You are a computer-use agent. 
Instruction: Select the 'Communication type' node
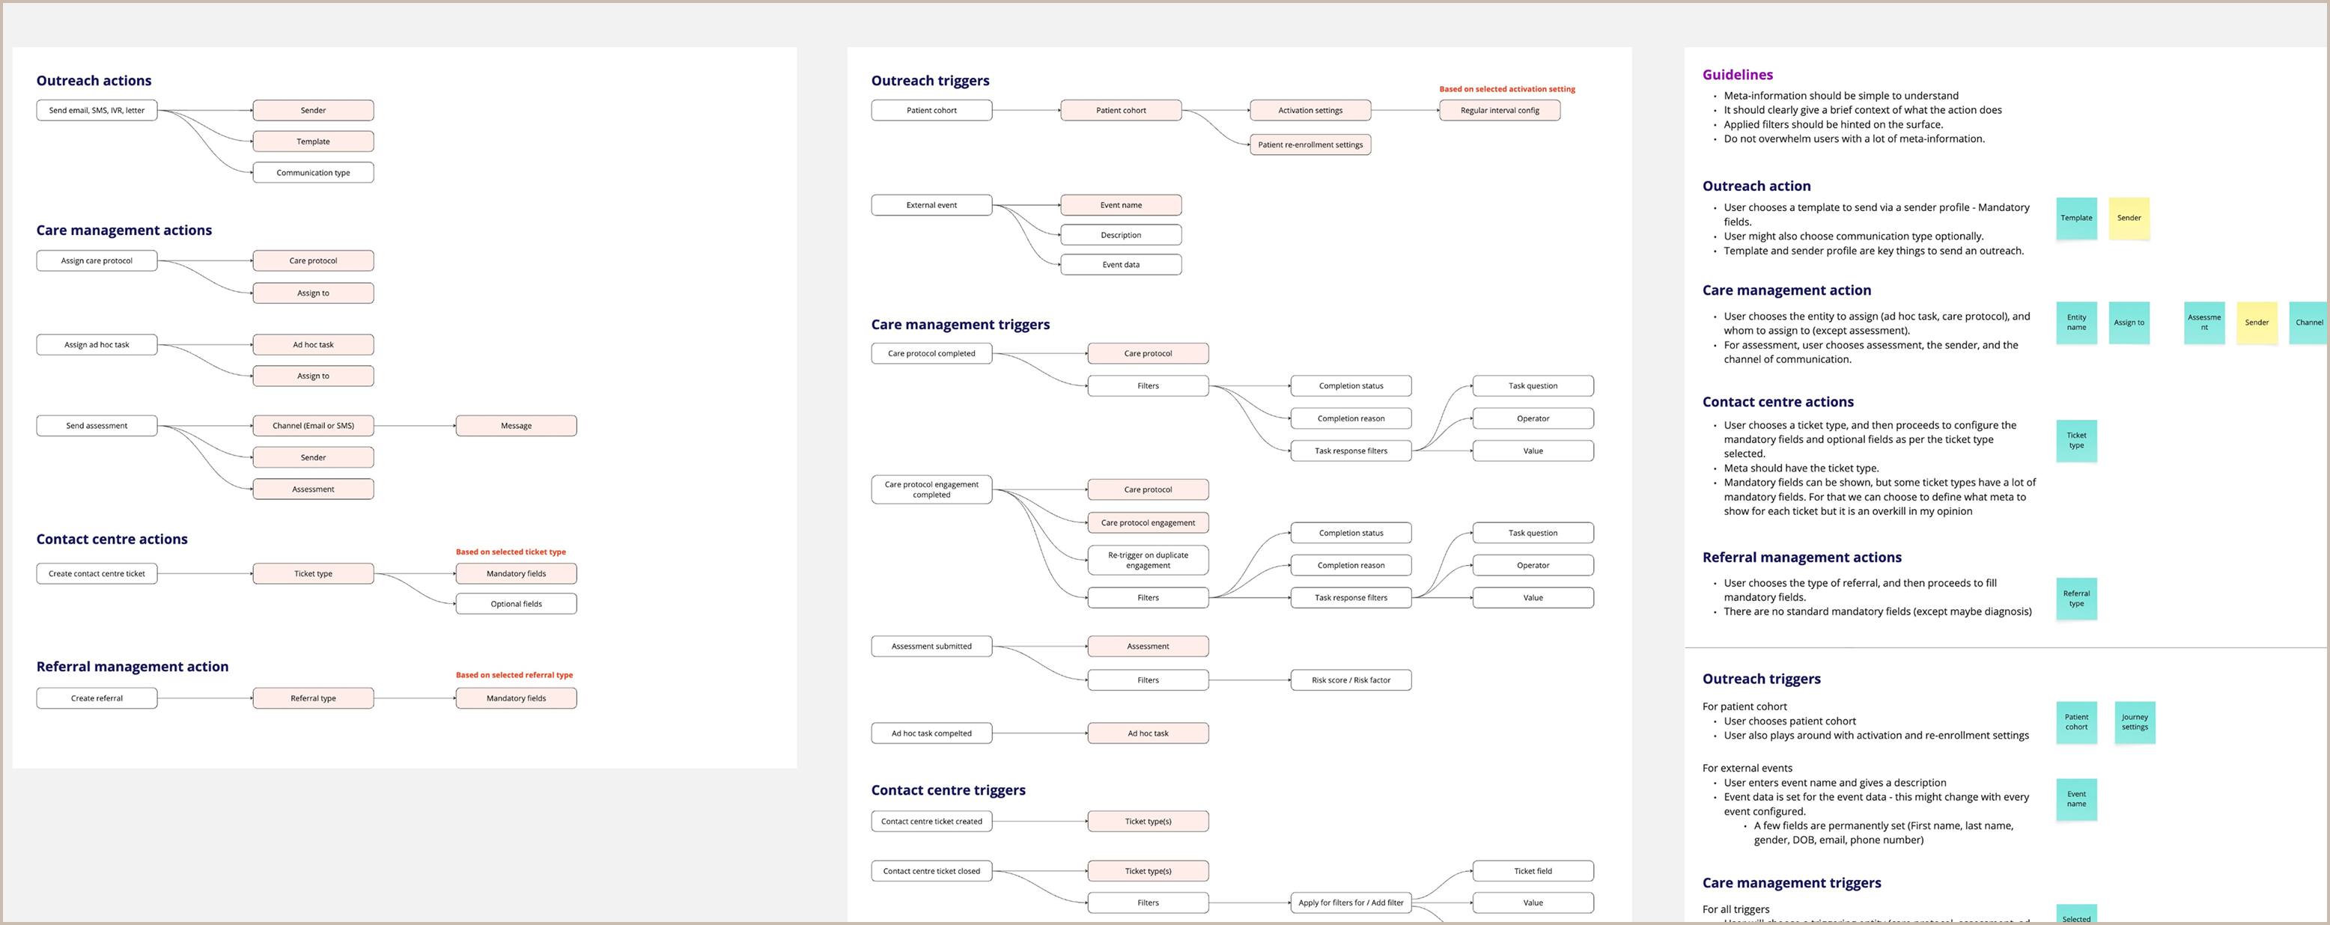pyautogui.click(x=313, y=173)
